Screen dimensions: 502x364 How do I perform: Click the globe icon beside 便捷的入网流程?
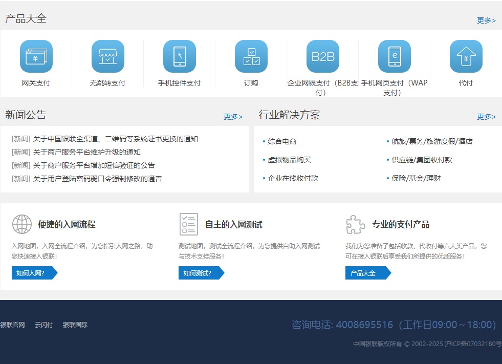pyautogui.click(x=22, y=224)
